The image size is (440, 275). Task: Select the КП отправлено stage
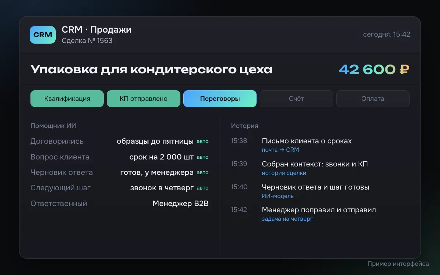click(x=143, y=99)
